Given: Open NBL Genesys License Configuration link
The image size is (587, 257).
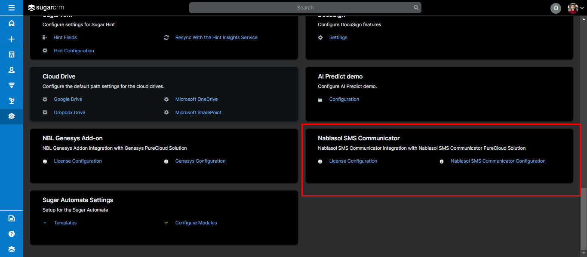Looking at the screenshot, I should [x=78, y=161].
